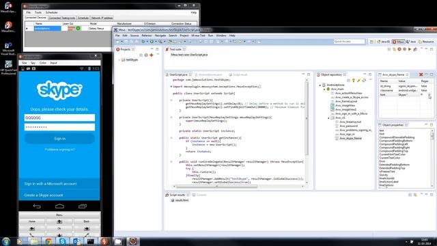Switch to the Meux perspective button

tap(398, 42)
